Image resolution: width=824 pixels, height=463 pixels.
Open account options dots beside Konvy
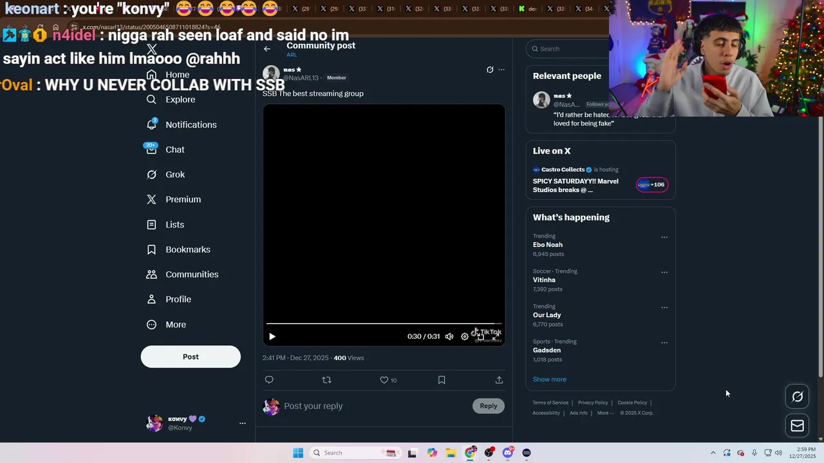pos(243,423)
